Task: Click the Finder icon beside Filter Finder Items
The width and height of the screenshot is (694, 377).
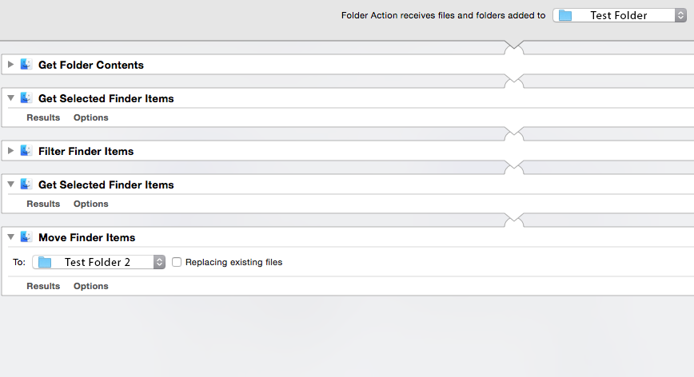Action: coord(26,151)
